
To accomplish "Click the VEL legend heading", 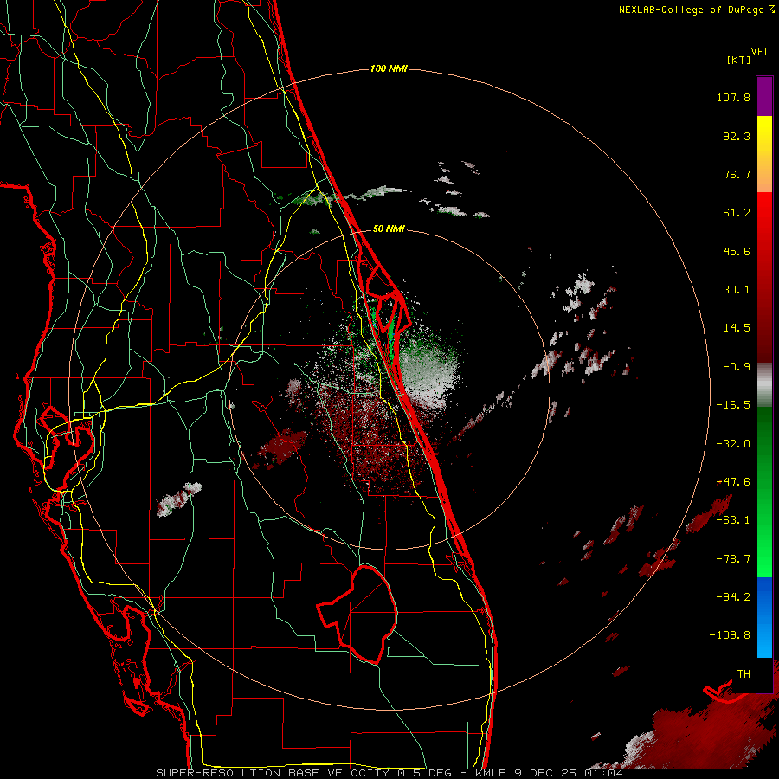I will pos(761,52).
